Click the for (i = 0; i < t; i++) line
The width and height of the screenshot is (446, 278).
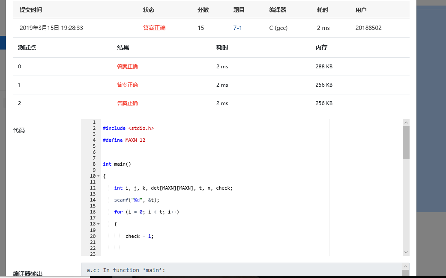147,212
